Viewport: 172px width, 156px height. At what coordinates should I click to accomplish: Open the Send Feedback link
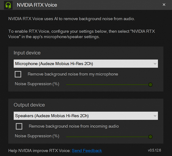(x=87, y=151)
